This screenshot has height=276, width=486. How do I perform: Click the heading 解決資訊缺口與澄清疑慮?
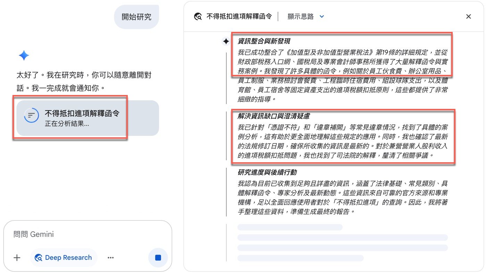[x=274, y=117]
